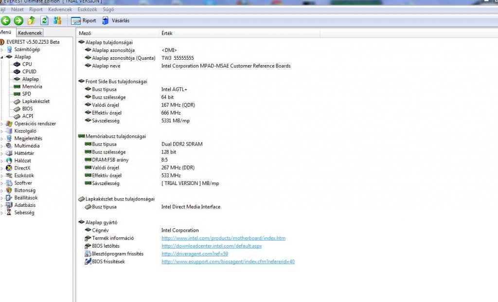Generate a report with the Riport button

(x=84, y=20)
